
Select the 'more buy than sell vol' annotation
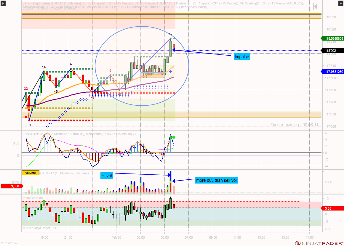(216, 180)
